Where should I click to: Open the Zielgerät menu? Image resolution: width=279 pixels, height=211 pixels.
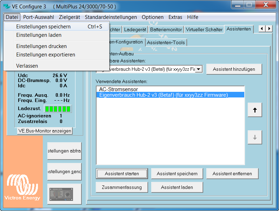coord(69,17)
